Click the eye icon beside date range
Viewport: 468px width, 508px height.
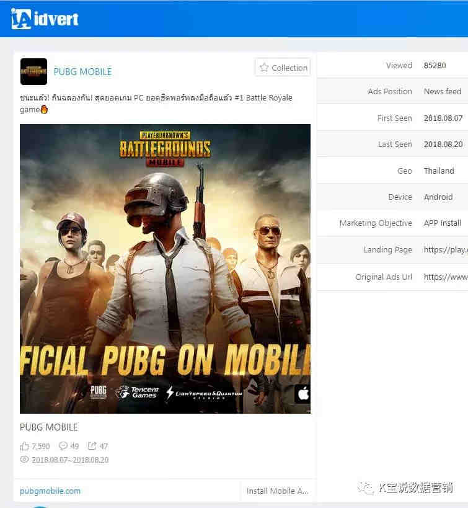24,460
